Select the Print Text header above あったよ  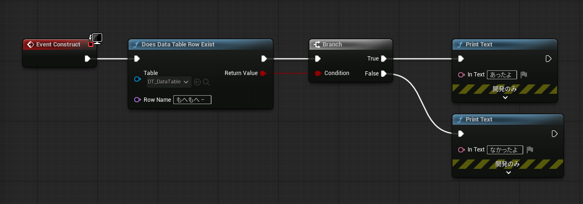pos(505,45)
